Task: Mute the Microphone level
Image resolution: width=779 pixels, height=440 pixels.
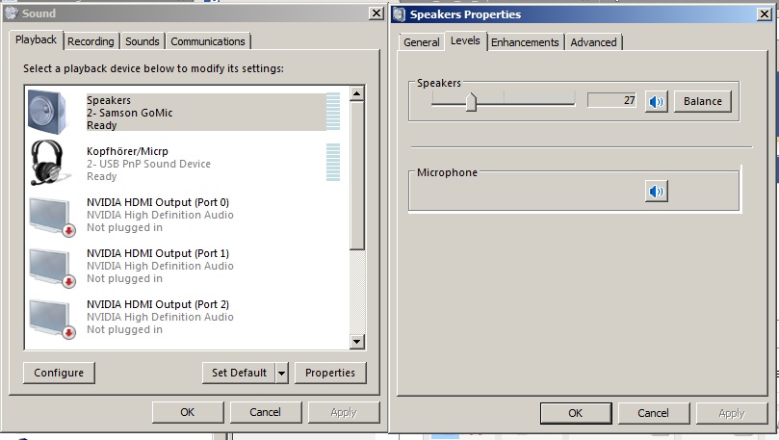Action: coord(656,192)
